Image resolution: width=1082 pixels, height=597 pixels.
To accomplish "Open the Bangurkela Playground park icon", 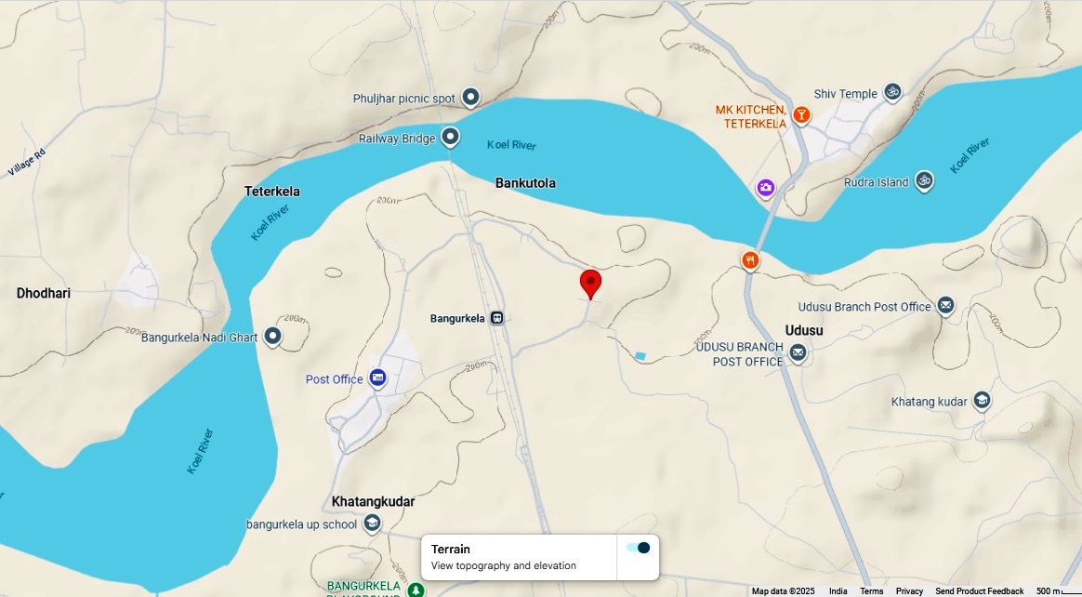I will (416, 590).
